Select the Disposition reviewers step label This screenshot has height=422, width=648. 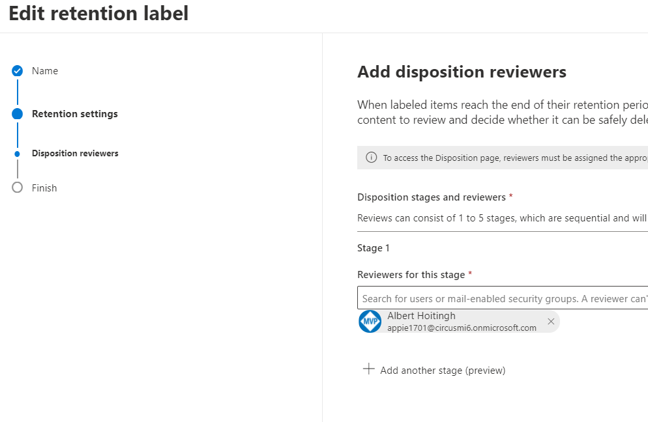(75, 154)
